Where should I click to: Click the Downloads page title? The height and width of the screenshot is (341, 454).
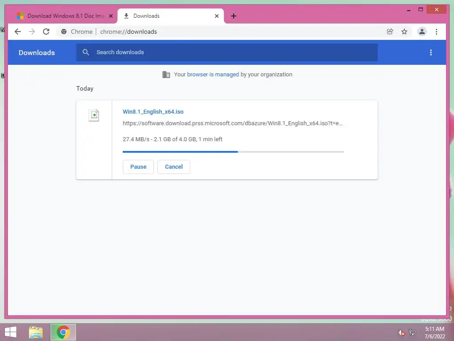click(36, 52)
